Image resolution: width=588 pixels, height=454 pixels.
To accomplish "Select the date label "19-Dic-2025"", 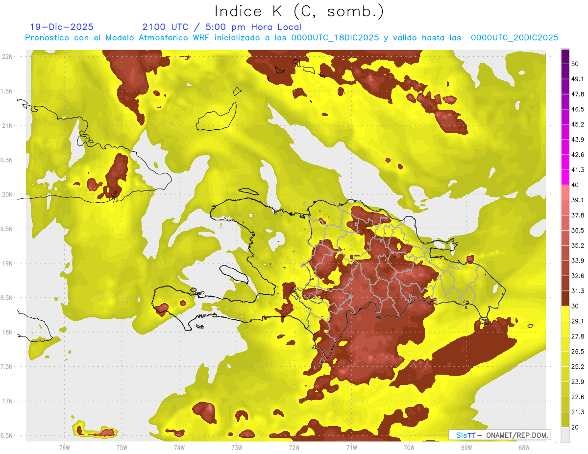I will point(62,27).
